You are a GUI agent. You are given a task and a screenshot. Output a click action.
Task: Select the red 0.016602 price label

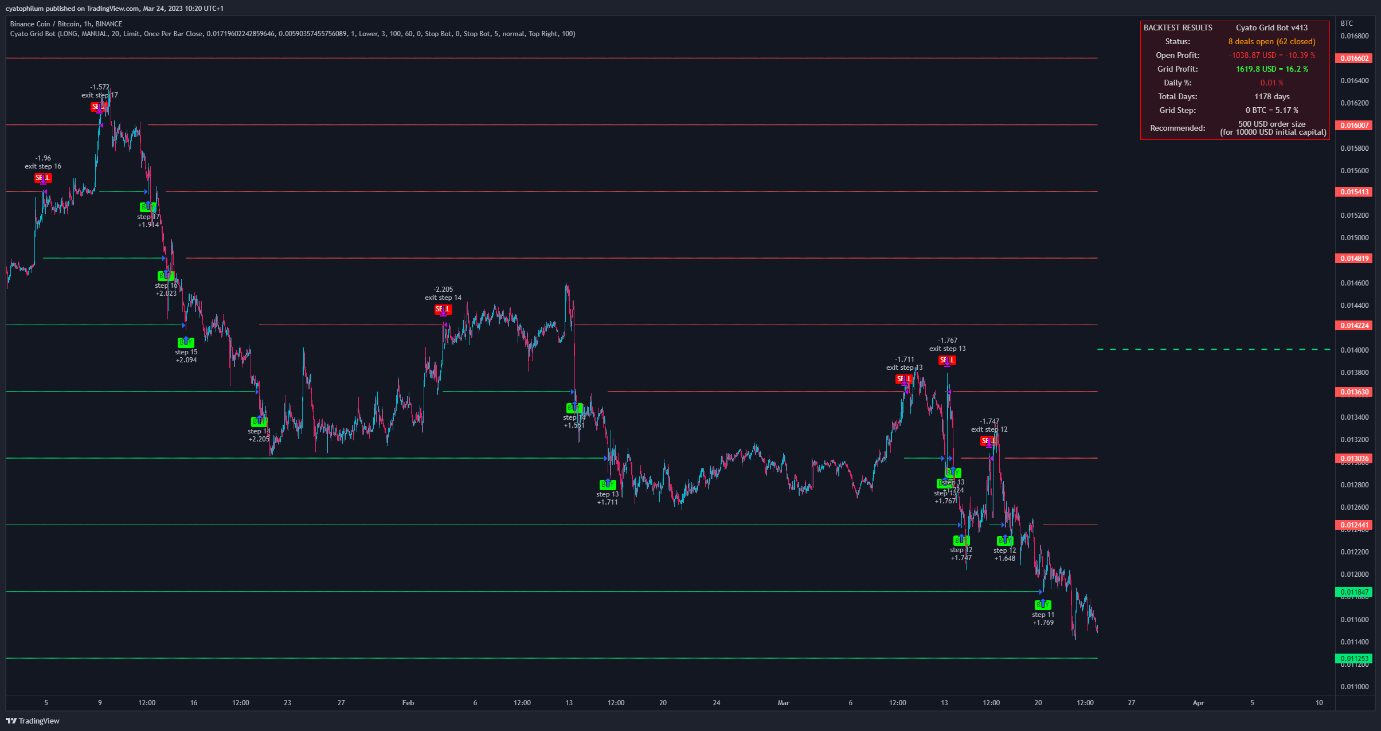tap(1354, 58)
